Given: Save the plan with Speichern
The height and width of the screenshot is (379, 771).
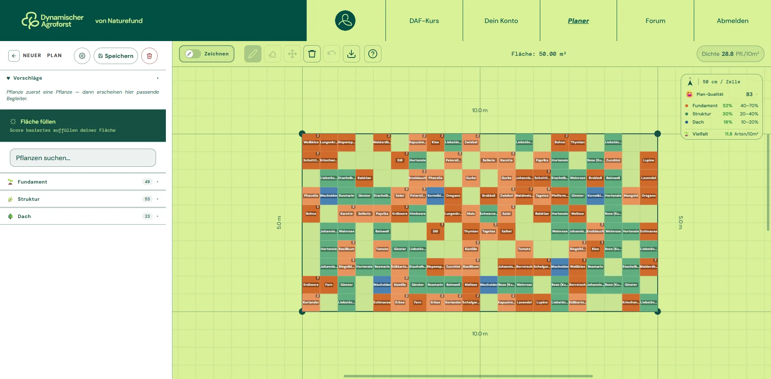Looking at the screenshot, I should [116, 56].
